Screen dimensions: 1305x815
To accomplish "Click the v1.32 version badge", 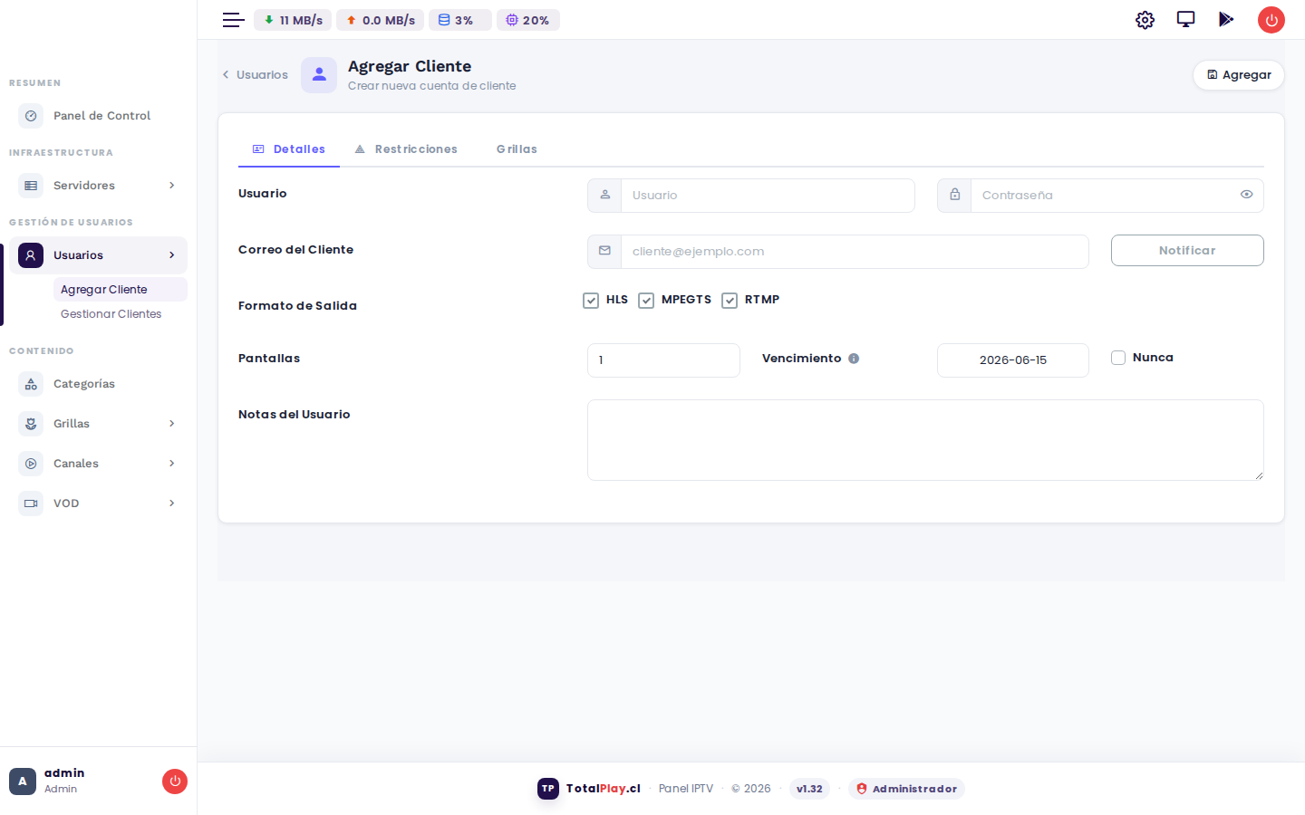I will click(x=809, y=789).
